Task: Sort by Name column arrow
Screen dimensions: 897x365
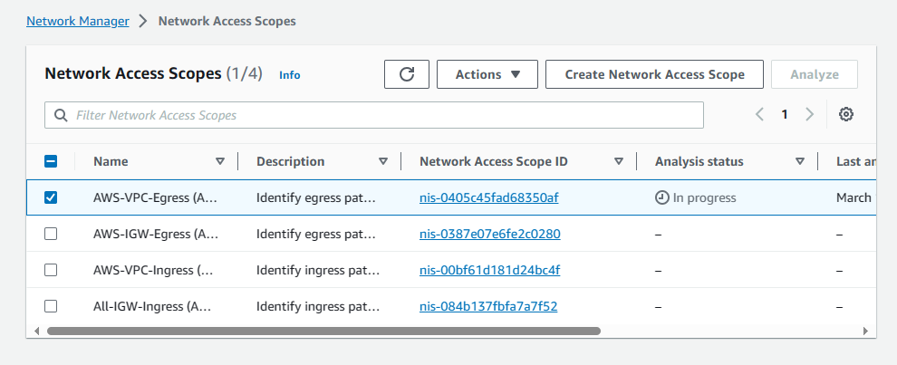Action: 220,161
